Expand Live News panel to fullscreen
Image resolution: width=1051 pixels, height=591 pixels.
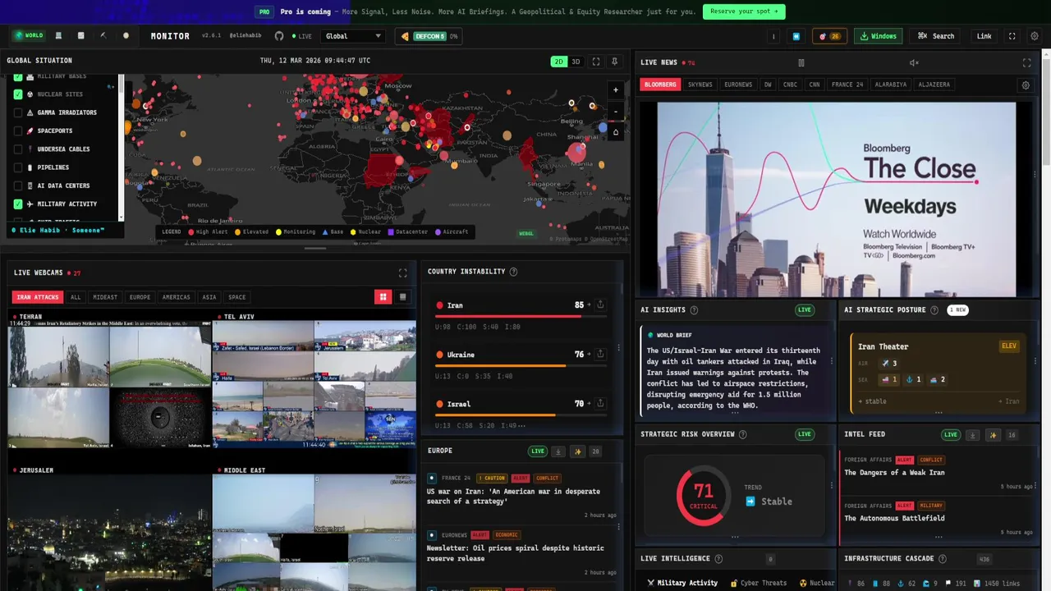tap(1026, 62)
